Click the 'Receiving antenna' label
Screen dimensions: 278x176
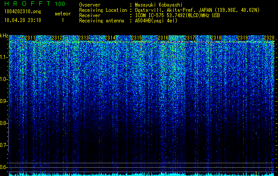coord(102,21)
